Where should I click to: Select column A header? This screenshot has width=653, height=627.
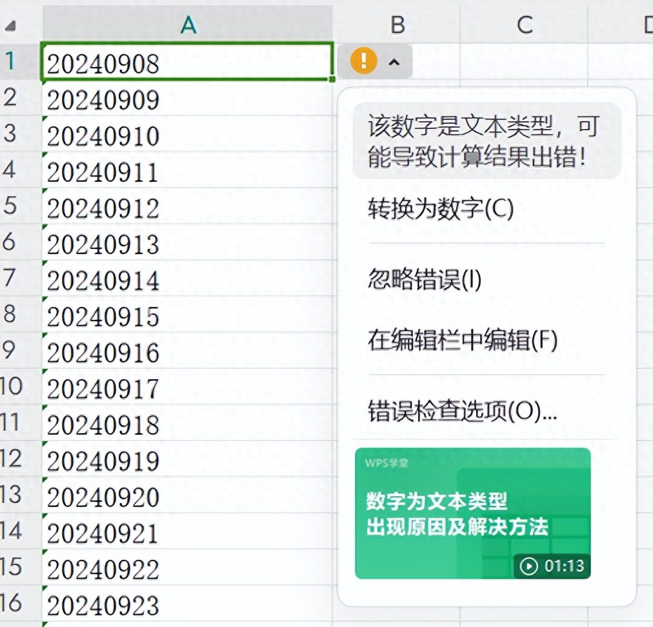click(x=188, y=25)
